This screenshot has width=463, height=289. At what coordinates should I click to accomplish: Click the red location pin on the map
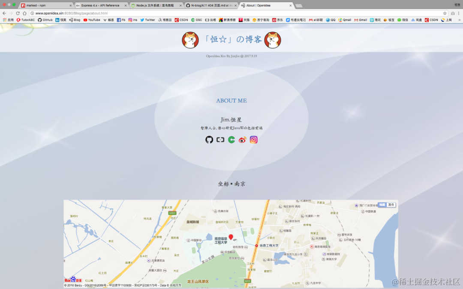click(231, 237)
